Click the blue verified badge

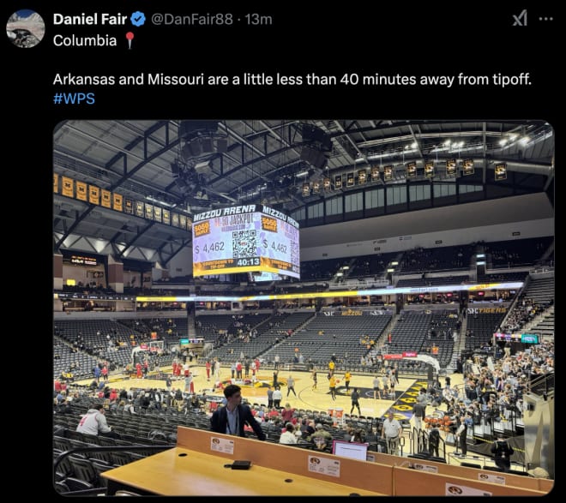[x=138, y=19]
